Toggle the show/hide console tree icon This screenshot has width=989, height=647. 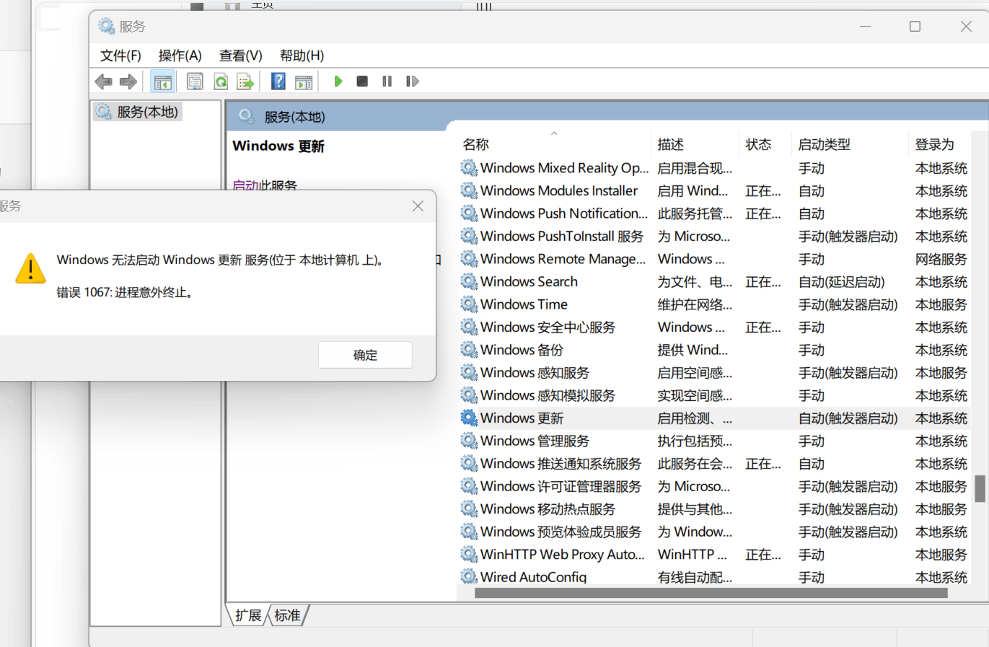[x=163, y=82]
